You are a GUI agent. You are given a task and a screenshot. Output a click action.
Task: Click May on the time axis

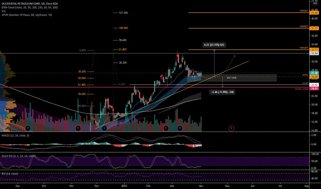[227, 186]
